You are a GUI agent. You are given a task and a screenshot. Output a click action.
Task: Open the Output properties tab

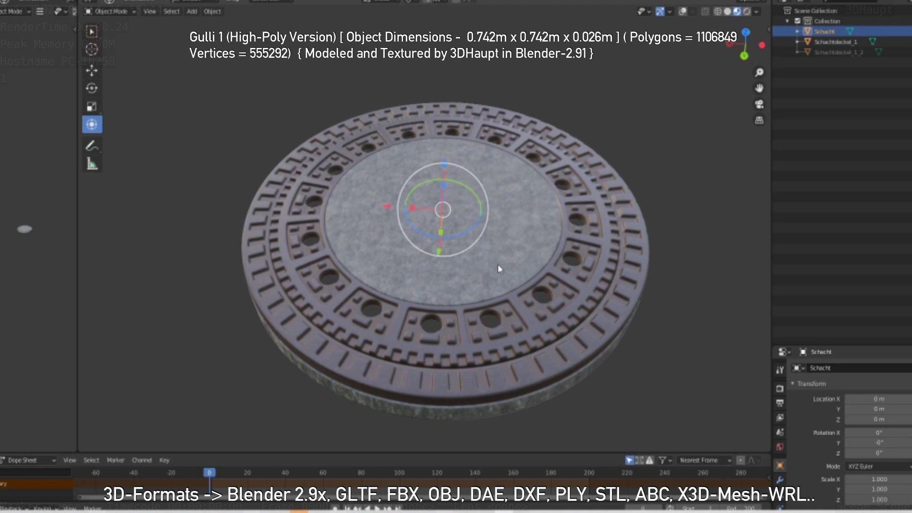(x=780, y=403)
